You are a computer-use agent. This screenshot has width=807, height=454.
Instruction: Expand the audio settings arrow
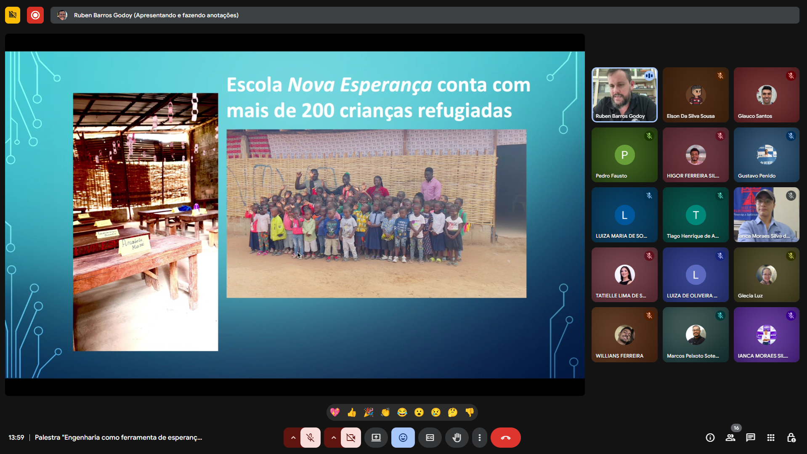tap(293, 438)
